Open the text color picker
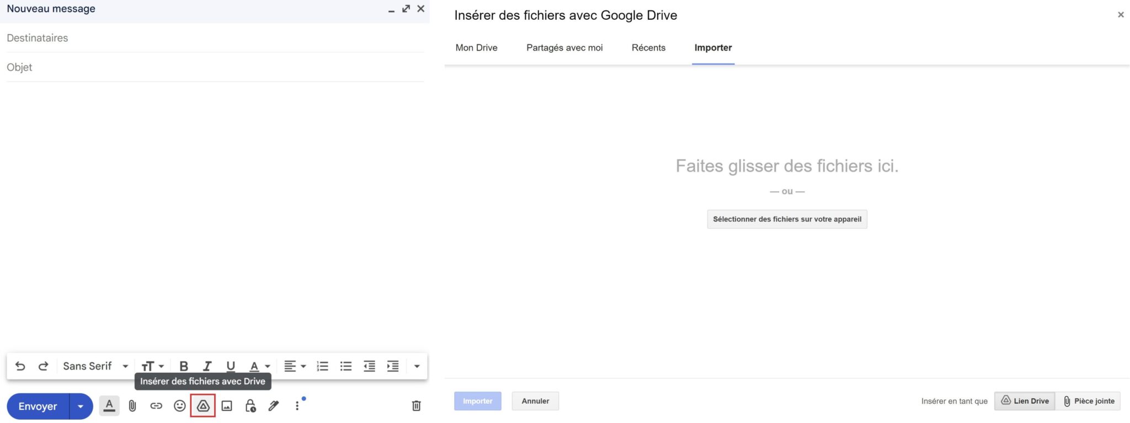This screenshot has width=1130, height=423. (x=259, y=366)
